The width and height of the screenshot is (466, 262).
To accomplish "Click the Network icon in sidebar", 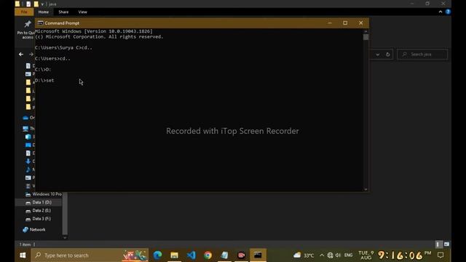I will click(25, 230).
